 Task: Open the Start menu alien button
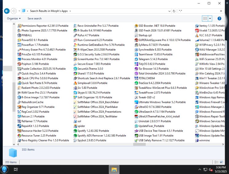[x=4, y=169]
